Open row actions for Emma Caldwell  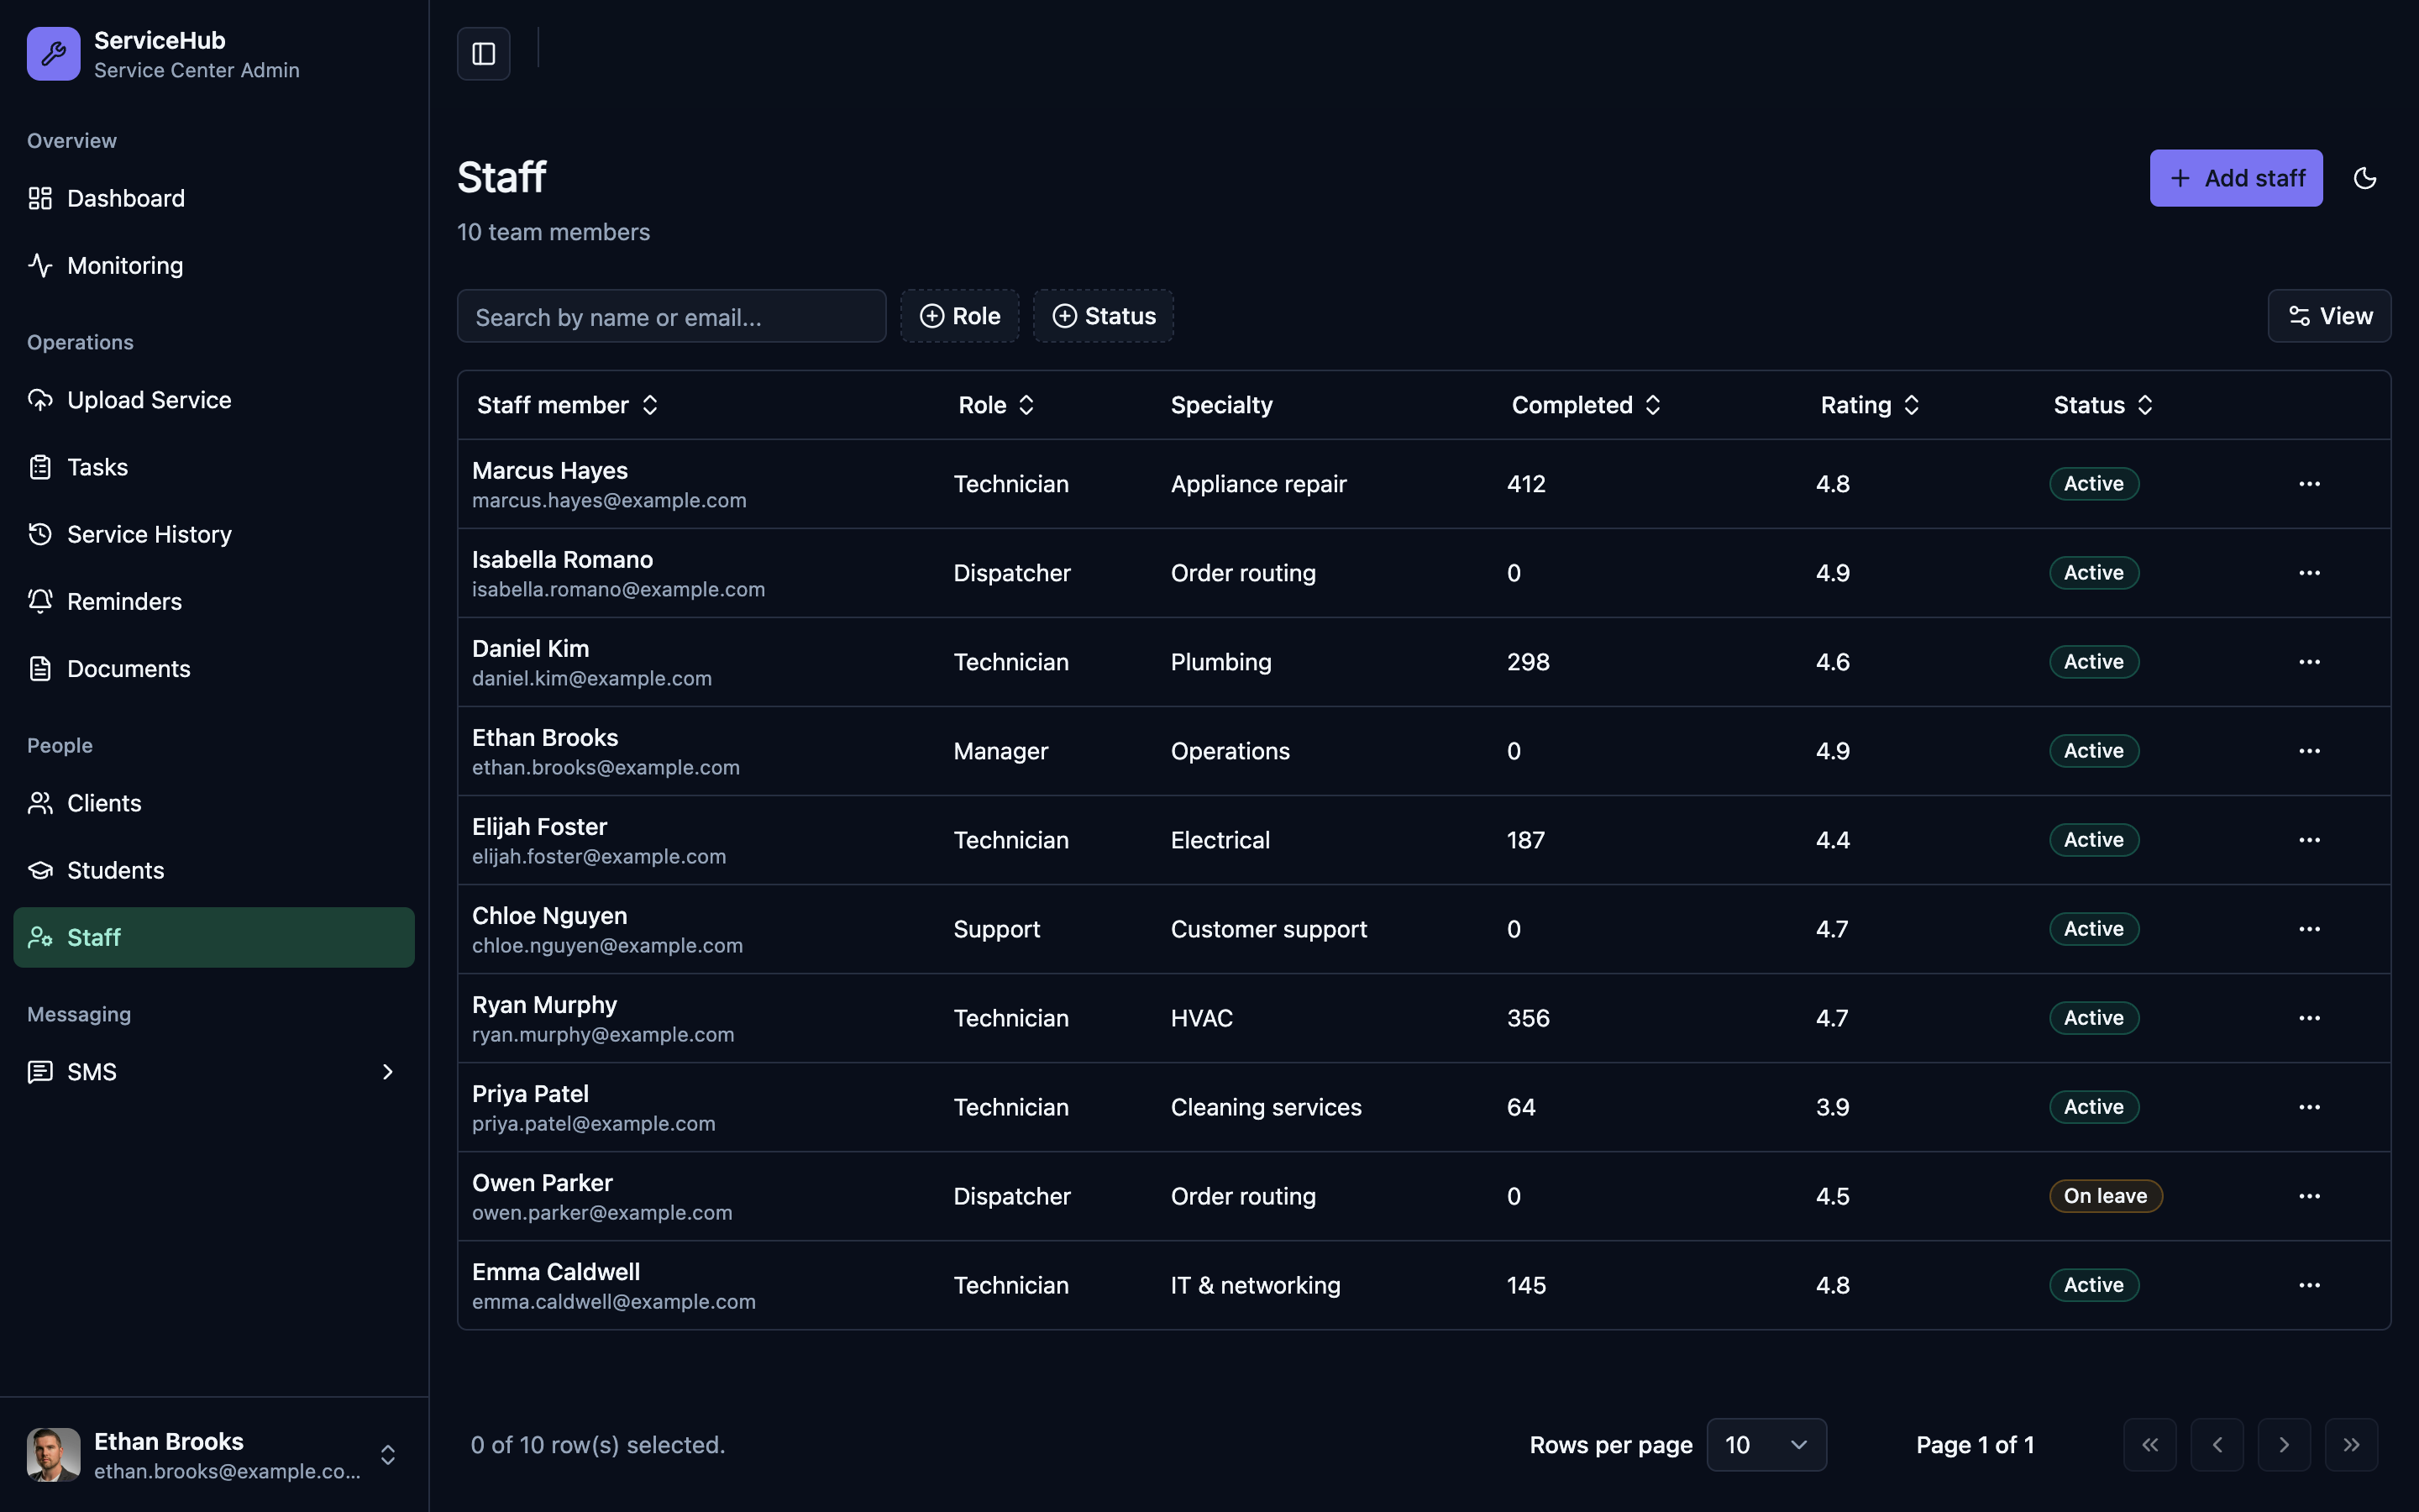[x=2309, y=1285]
